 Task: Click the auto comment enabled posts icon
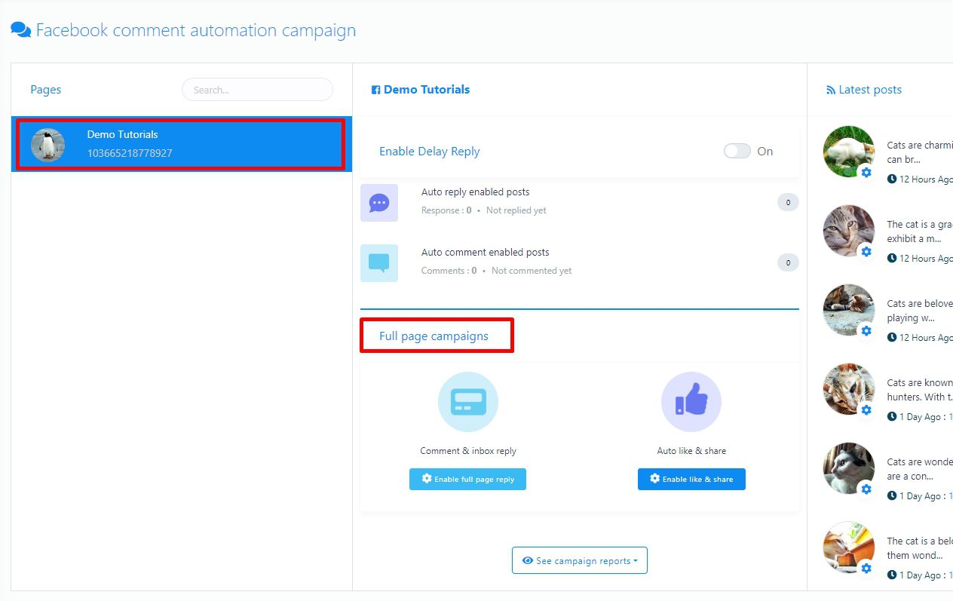click(378, 263)
